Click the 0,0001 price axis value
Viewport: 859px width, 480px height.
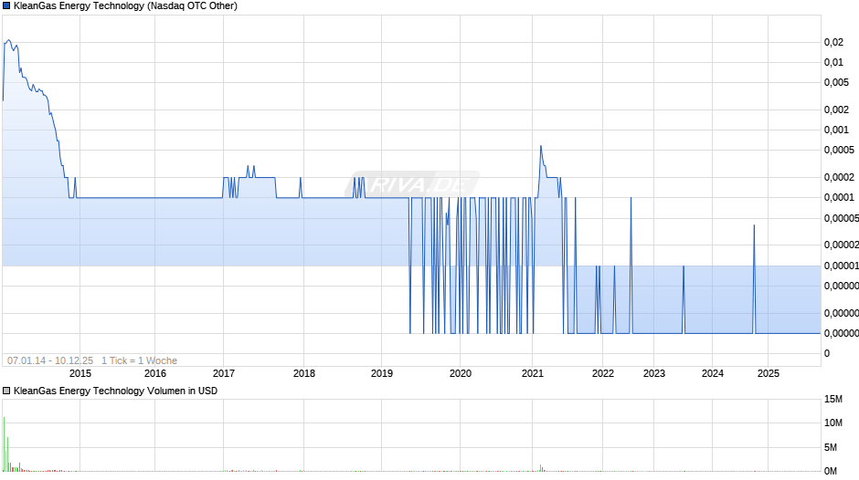[x=839, y=197]
